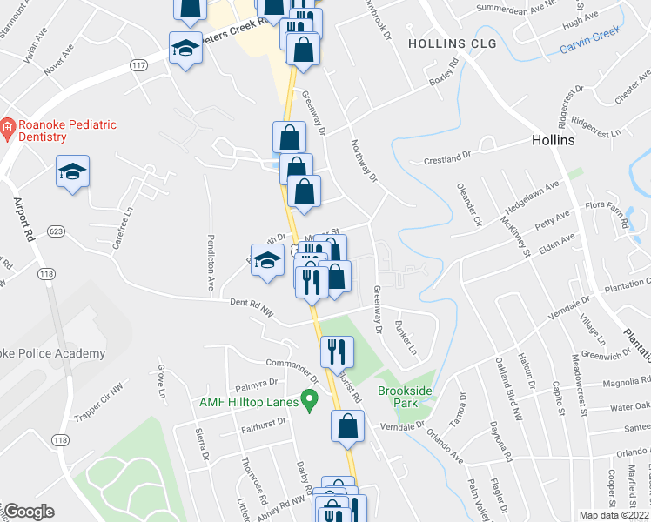Click the HOLLINS CLG label
The height and width of the screenshot is (522, 651).
tap(452, 43)
